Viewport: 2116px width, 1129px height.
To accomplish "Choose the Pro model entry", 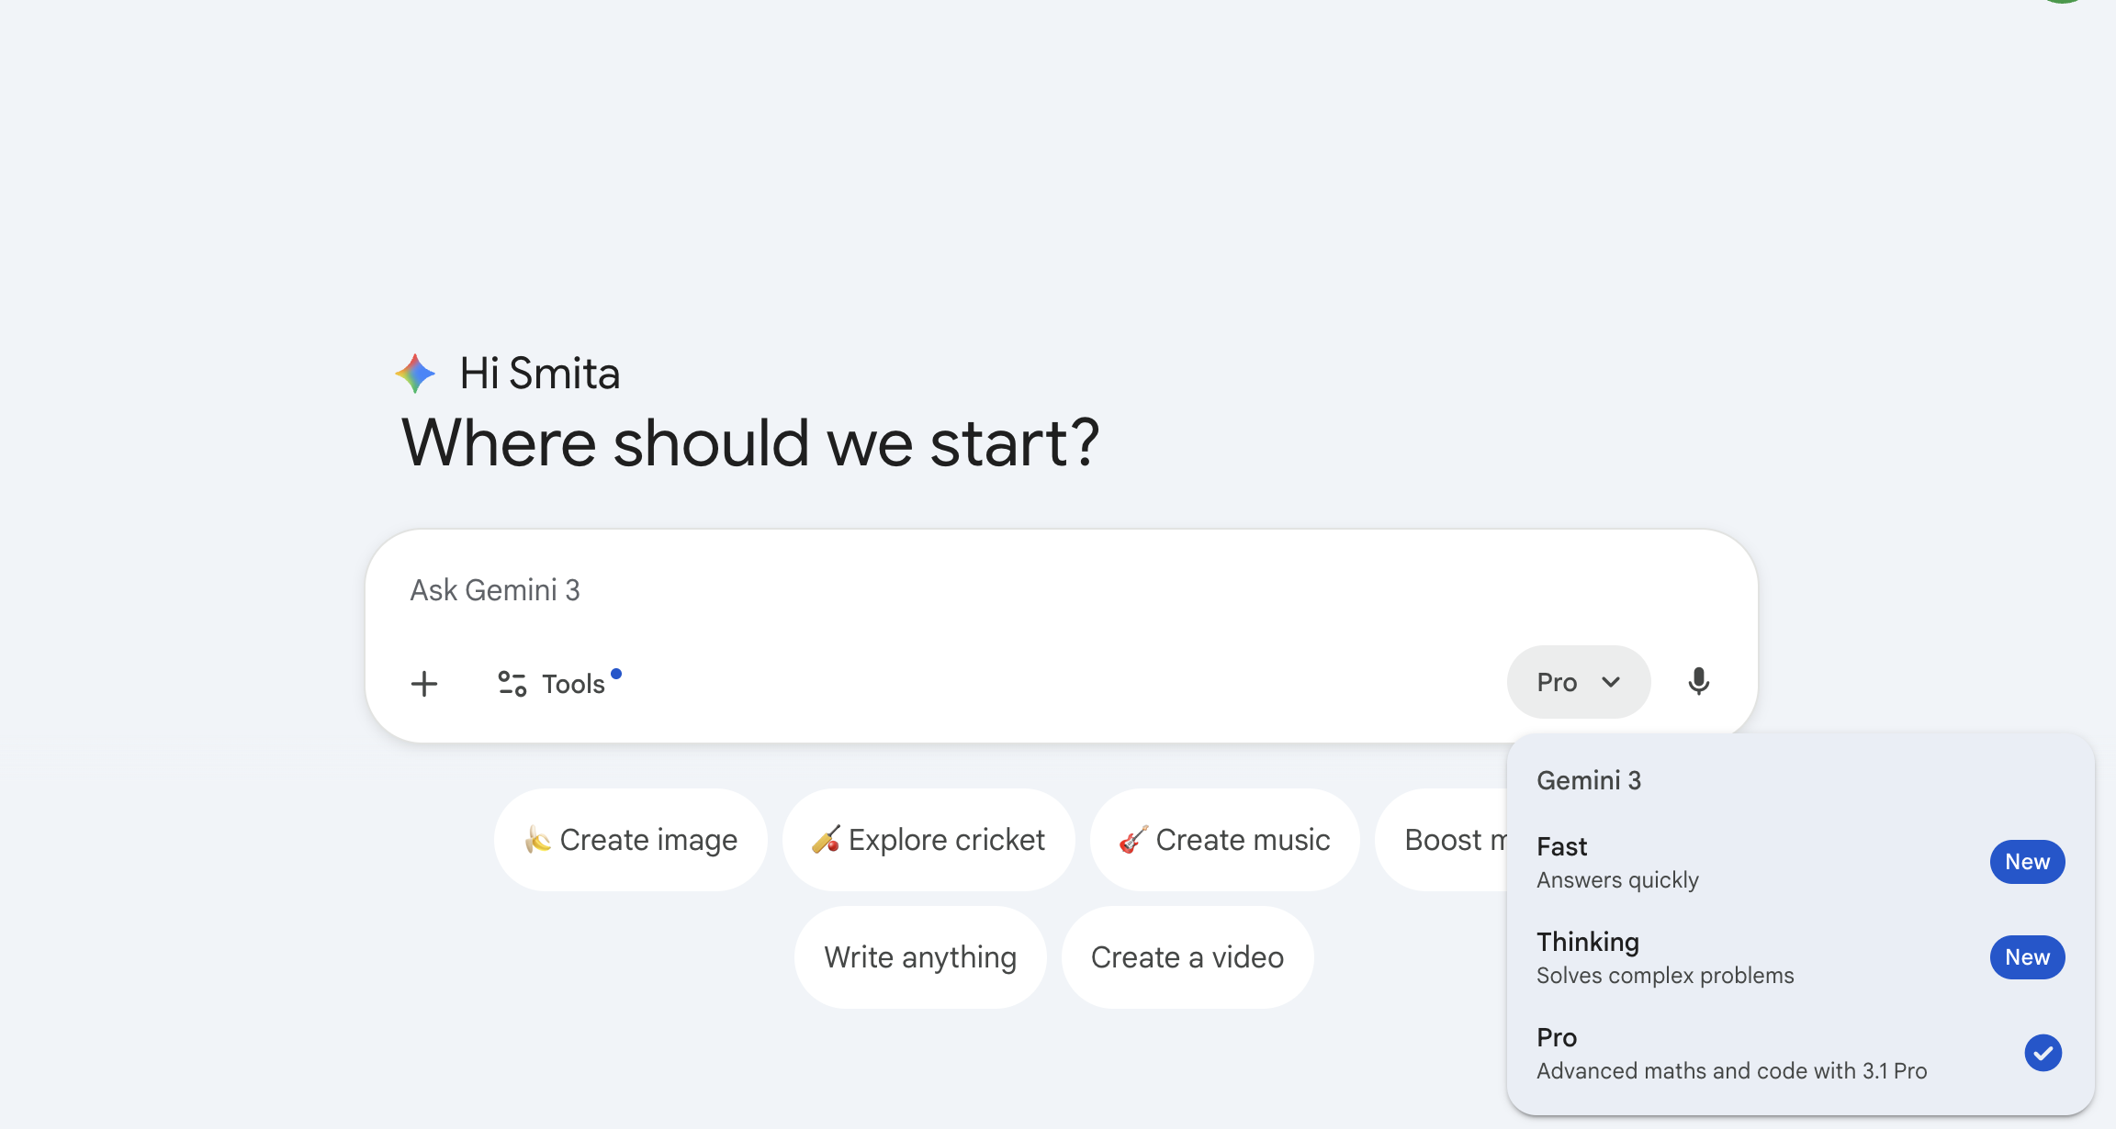I will click(x=1800, y=1053).
